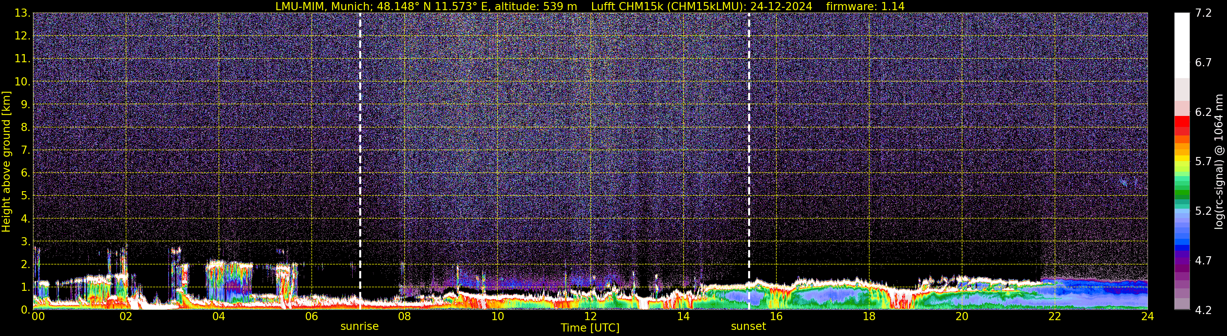Click the 'altitude: 539 m' text in the title
The height and width of the screenshot is (336, 1227).
pos(536,6)
